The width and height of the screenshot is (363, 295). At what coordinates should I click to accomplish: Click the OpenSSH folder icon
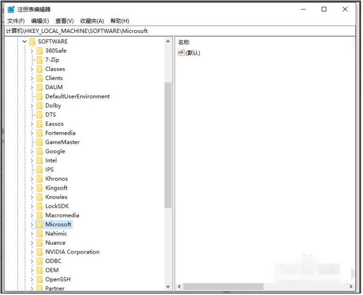40,279
